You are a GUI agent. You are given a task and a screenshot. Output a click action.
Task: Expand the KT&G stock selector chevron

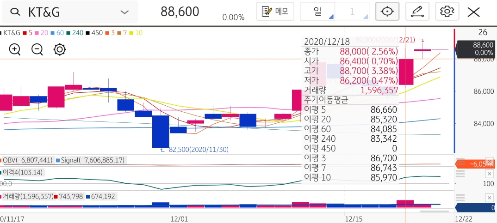124,12
